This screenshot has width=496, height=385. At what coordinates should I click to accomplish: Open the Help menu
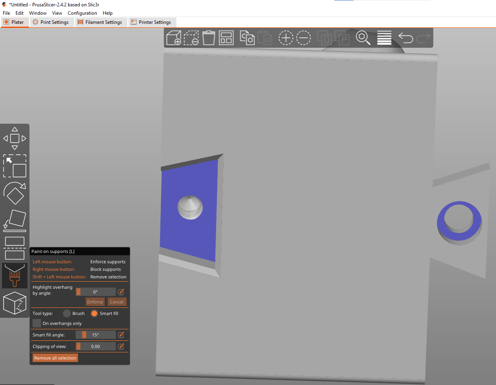[107, 13]
